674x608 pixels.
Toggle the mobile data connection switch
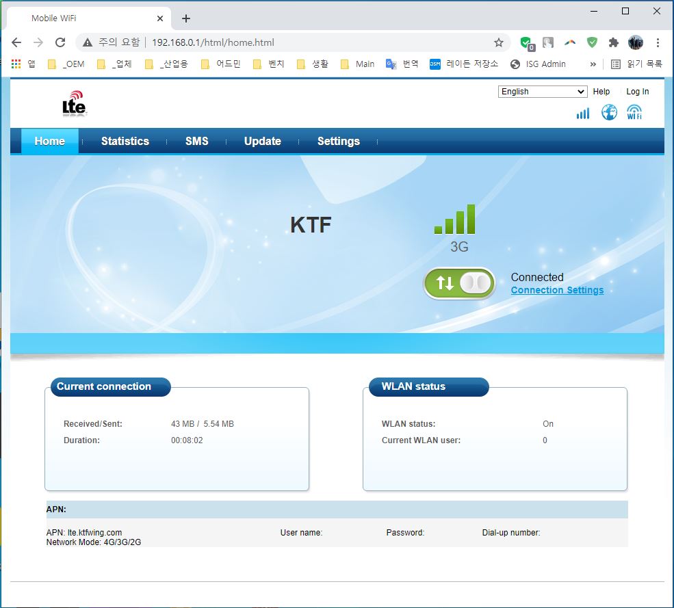(460, 283)
